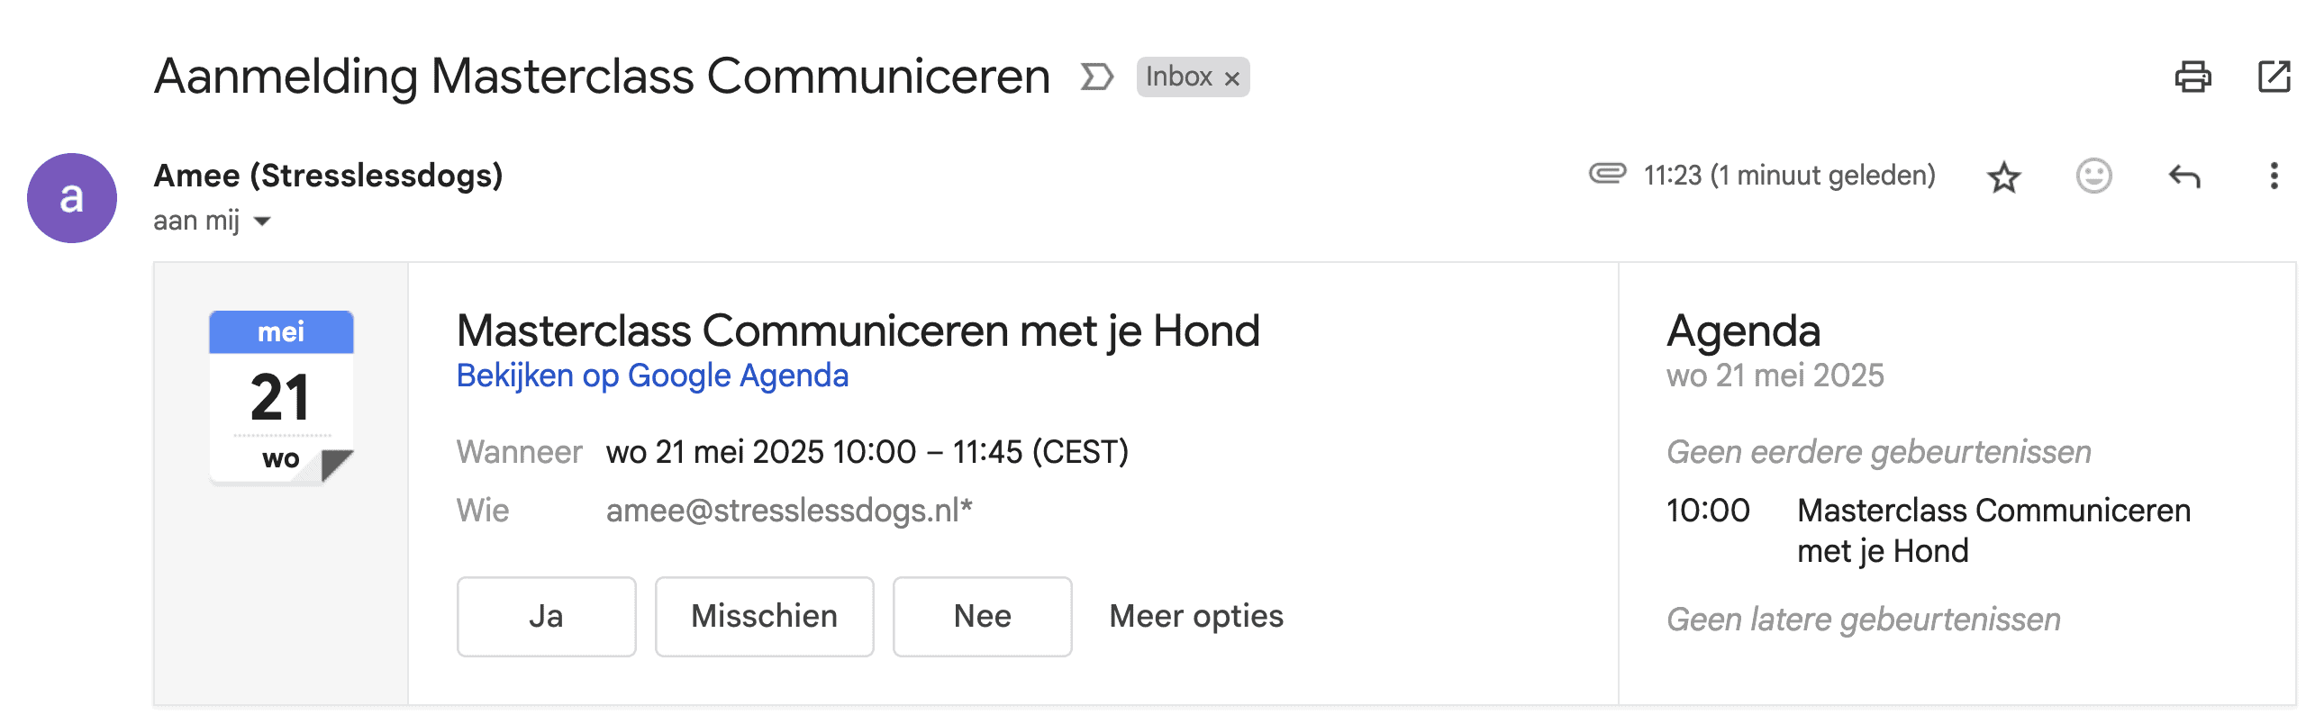Open the email in a new window
The image size is (2306, 724).
click(2274, 77)
